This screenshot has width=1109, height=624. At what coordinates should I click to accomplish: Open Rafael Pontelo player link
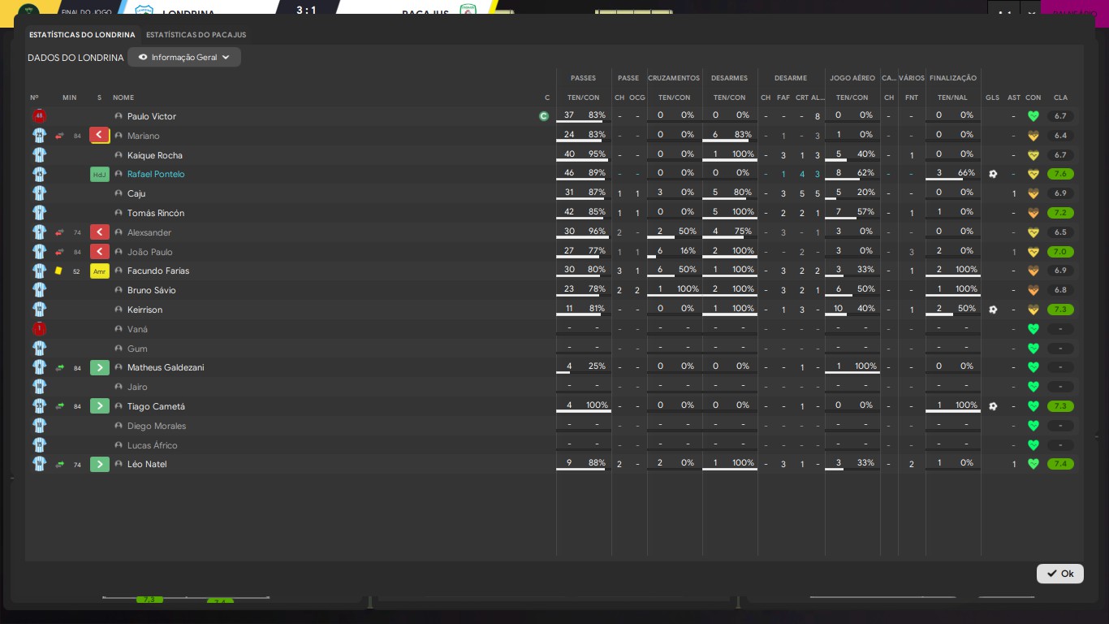156,174
